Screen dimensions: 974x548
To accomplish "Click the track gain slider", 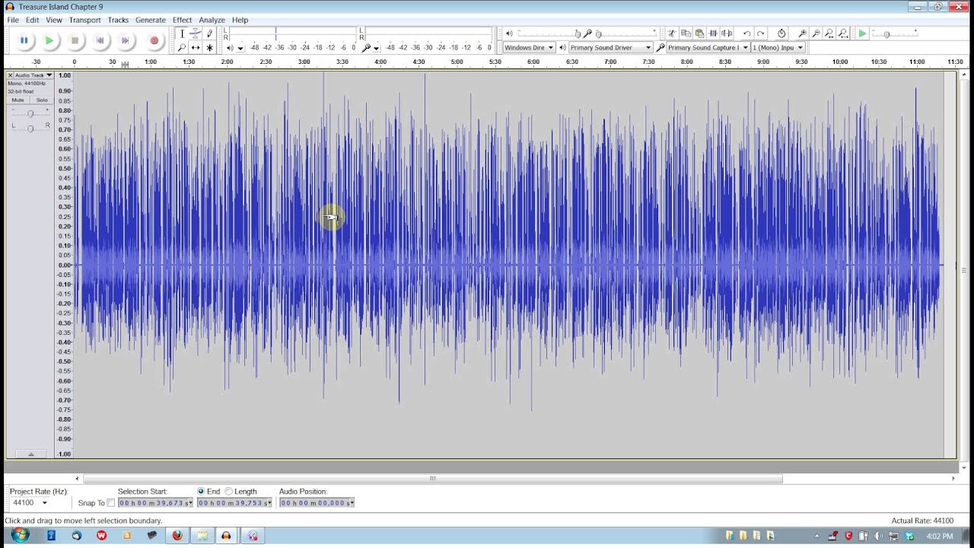I will click(30, 113).
